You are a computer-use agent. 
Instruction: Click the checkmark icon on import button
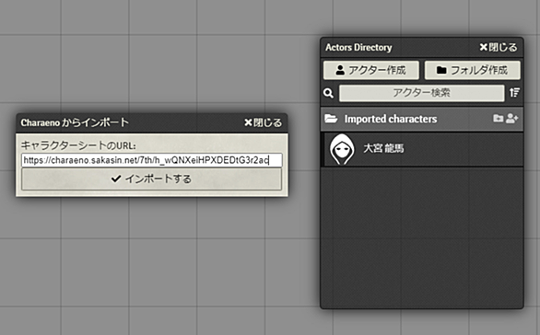[116, 179]
